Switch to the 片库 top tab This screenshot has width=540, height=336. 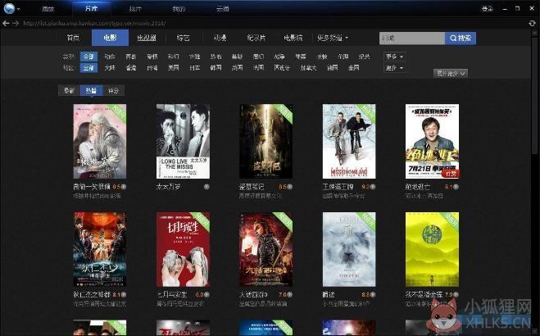point(91,9)
